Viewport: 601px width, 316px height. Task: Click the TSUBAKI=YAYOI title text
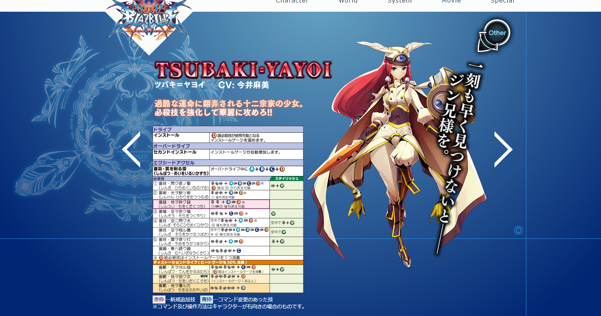coord(243,70)
